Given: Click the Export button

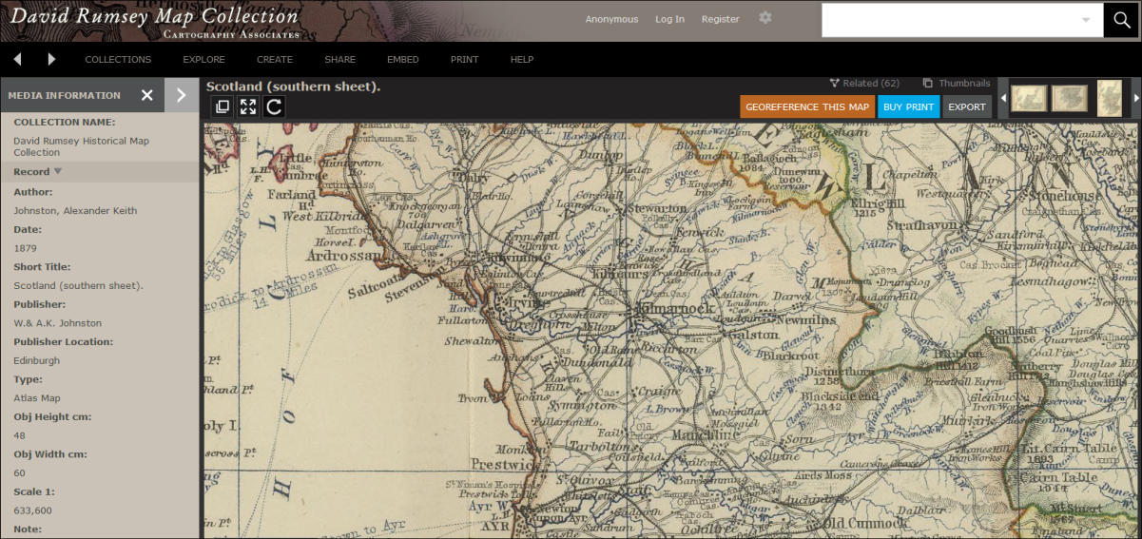Looking at the screenshot, I should coord(967,106).
